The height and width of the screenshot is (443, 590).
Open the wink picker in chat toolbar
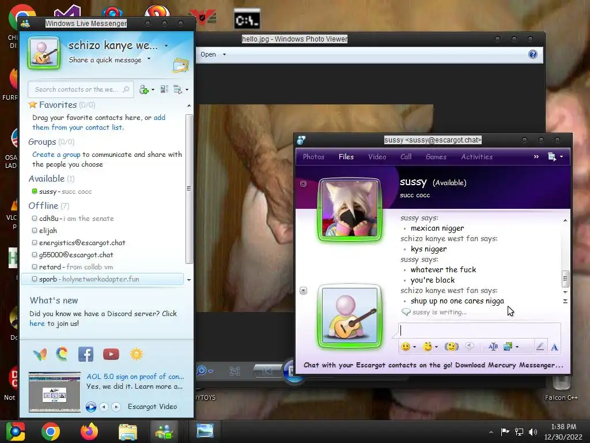[428, 347]
